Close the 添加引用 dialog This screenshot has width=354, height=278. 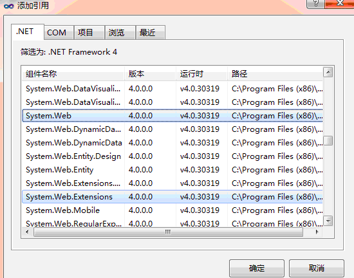click(340, 4)
